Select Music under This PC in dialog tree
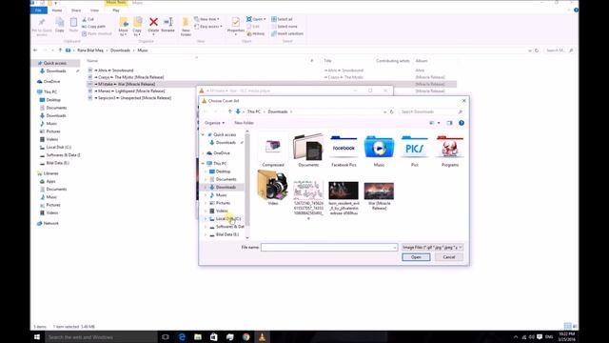Screen dimensions: 609x343 [x=221, y=194]
